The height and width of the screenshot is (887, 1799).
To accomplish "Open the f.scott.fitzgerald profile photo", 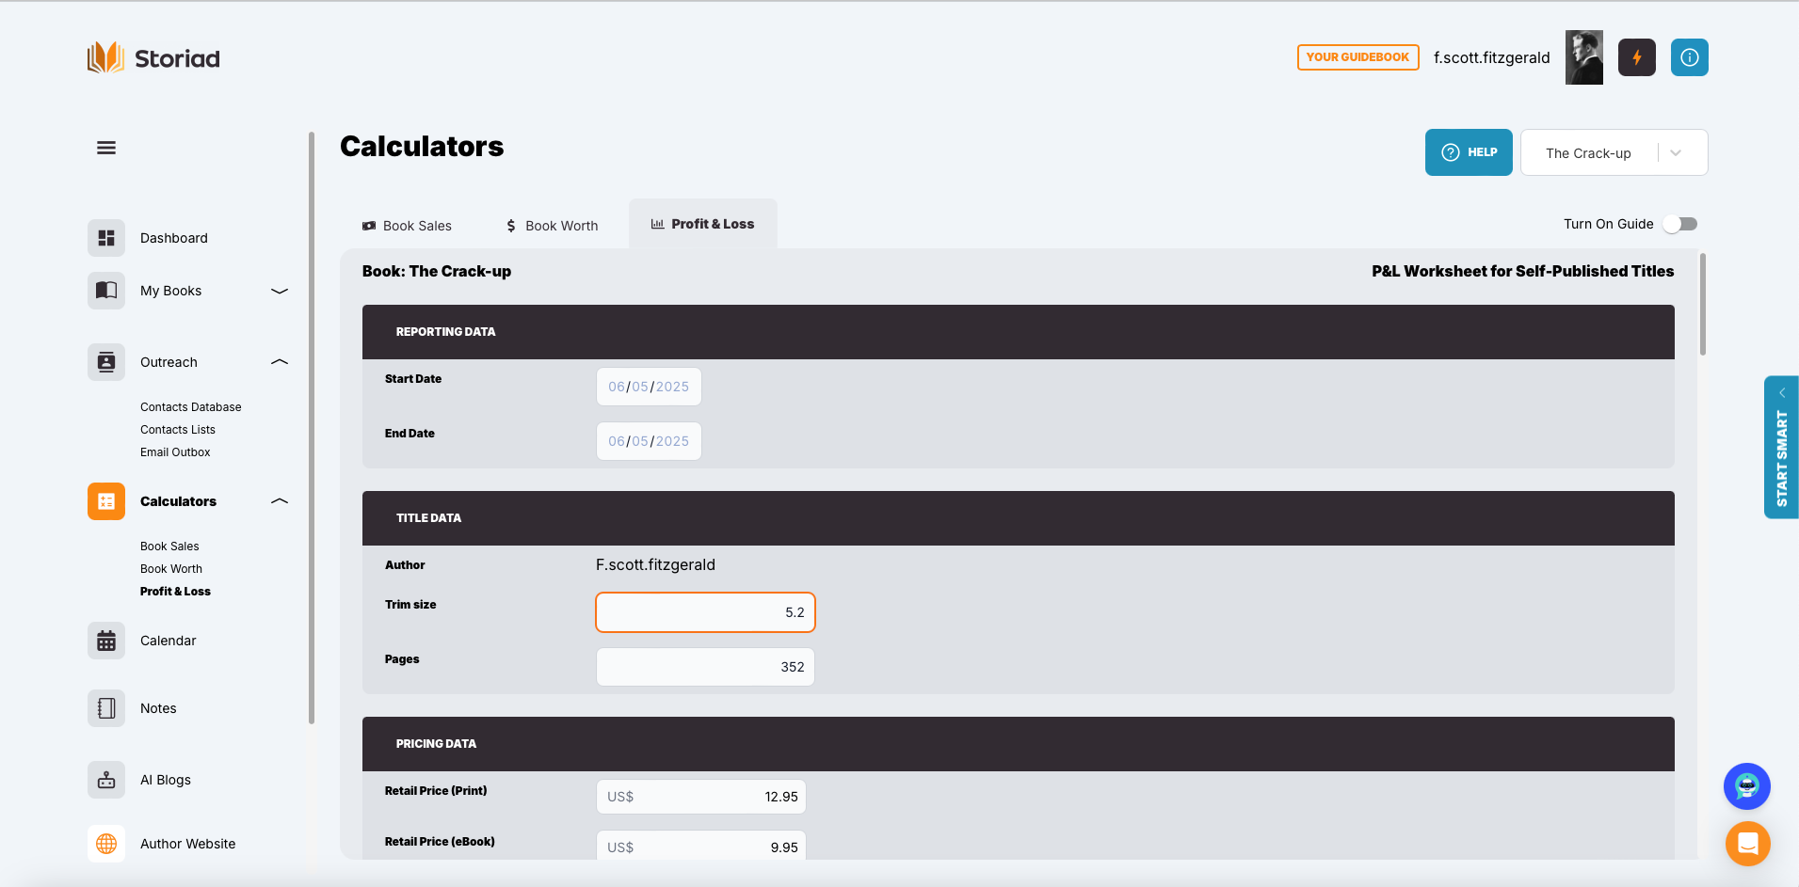I will pos(1584,57).
